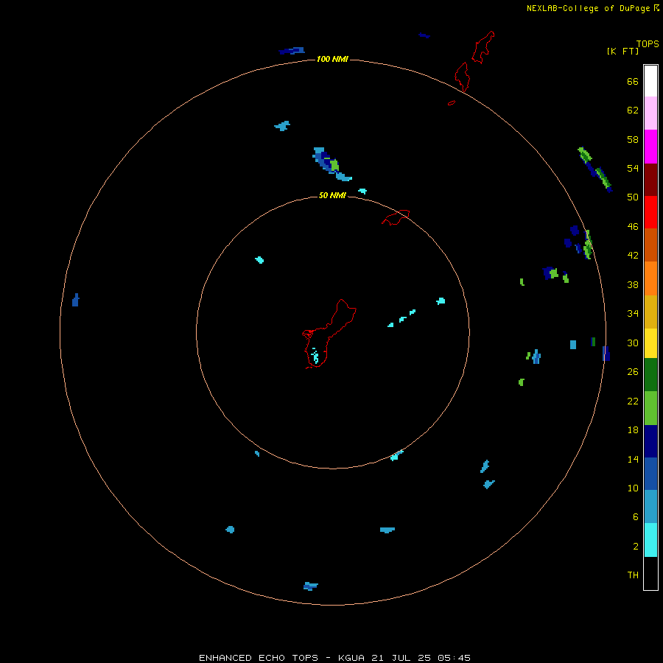
Task: Click the dark blue echo above the 100 NMI label
Action: [292, 51]
